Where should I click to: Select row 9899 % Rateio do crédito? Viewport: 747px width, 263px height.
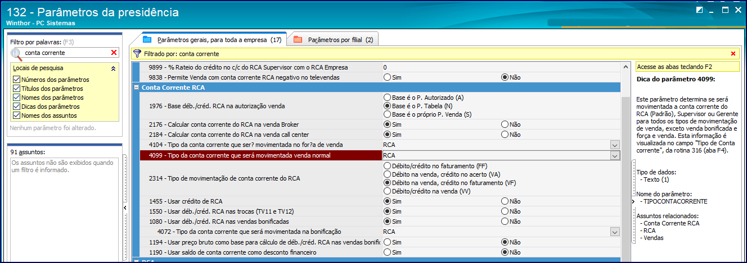coord(260,67)
